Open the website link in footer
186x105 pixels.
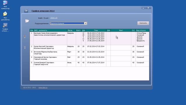[x=43, y=87]
